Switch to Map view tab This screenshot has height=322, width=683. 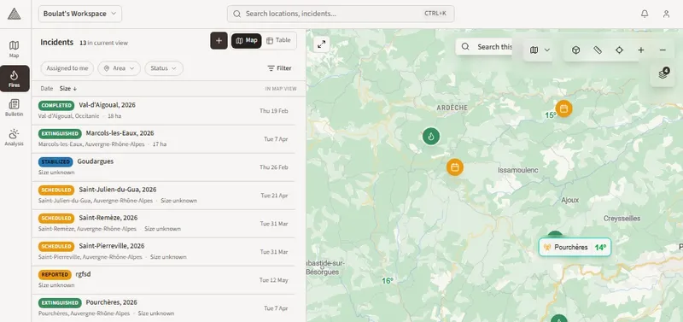(x=247, y=40)
